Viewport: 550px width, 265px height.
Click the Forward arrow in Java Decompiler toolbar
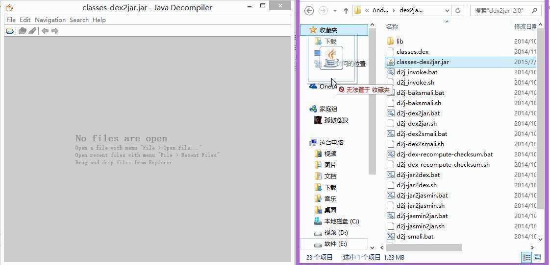point(55,31)
